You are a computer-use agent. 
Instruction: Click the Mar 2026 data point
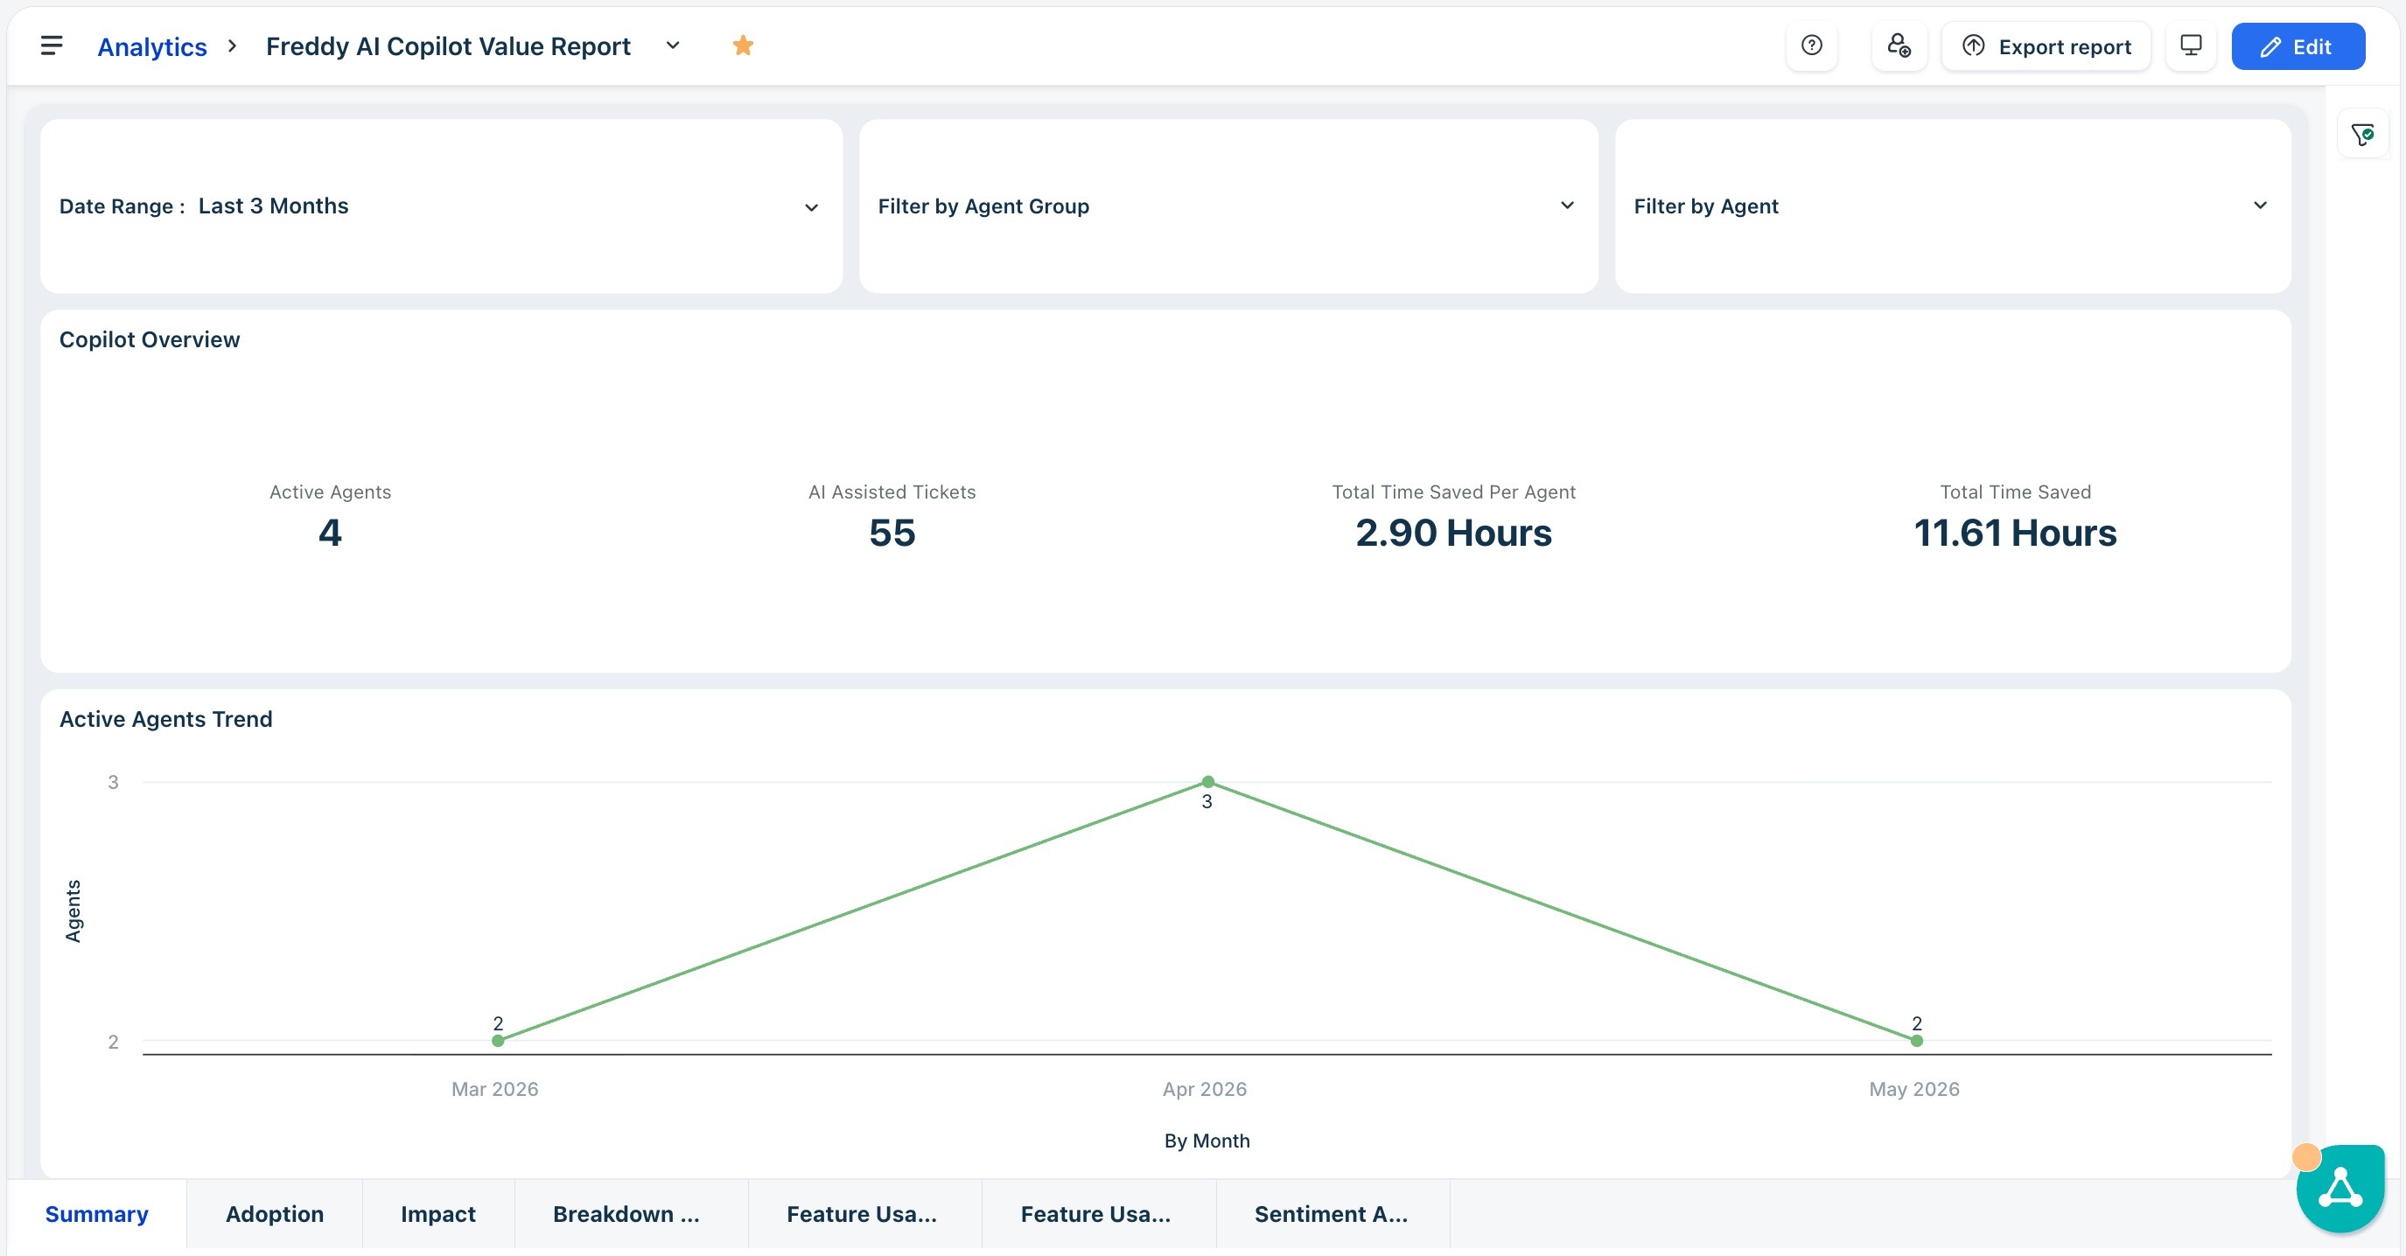pyautogui.click(x=498, y=1040)
